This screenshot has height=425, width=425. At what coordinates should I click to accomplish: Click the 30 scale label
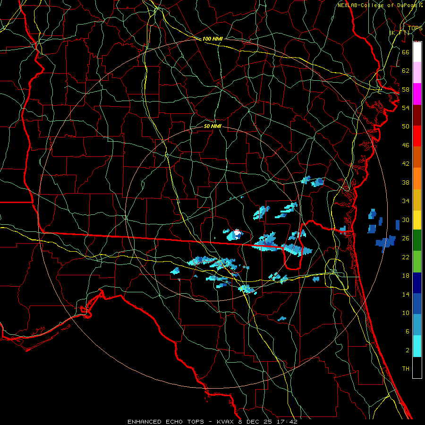point(406,220)
